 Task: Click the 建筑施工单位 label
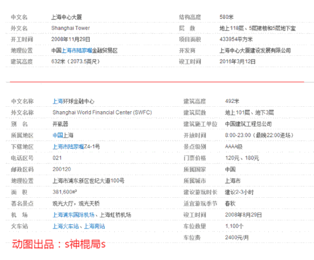200,124
